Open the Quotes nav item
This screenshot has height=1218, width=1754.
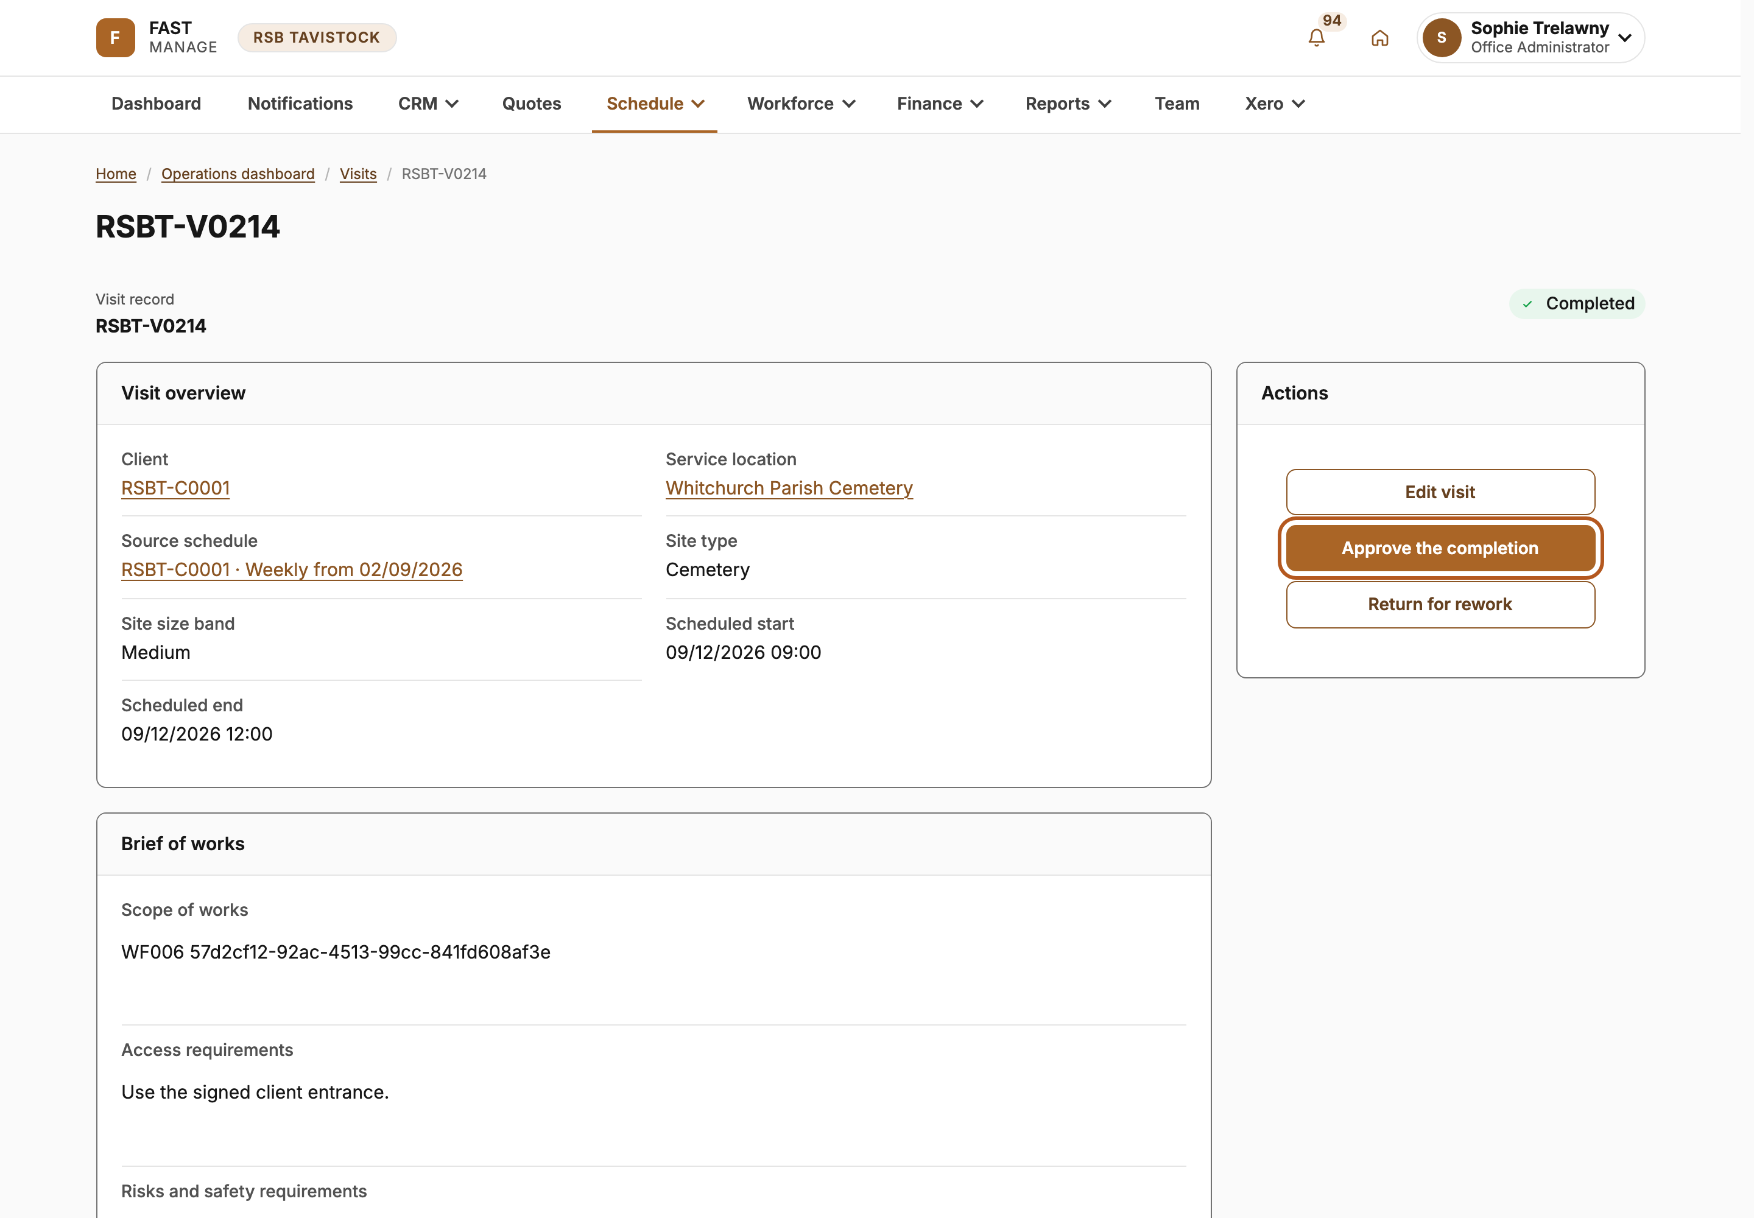pos(531,104)
